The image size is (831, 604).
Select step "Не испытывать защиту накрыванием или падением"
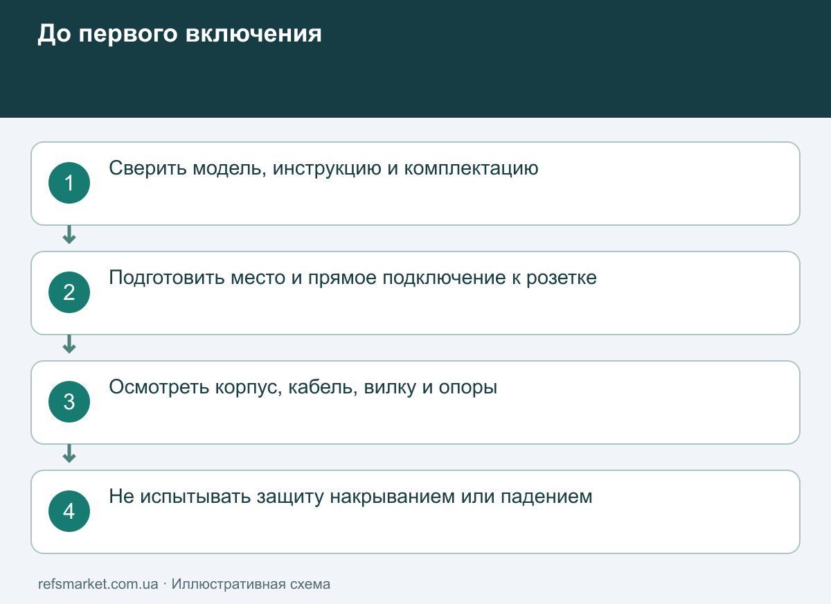415,512
